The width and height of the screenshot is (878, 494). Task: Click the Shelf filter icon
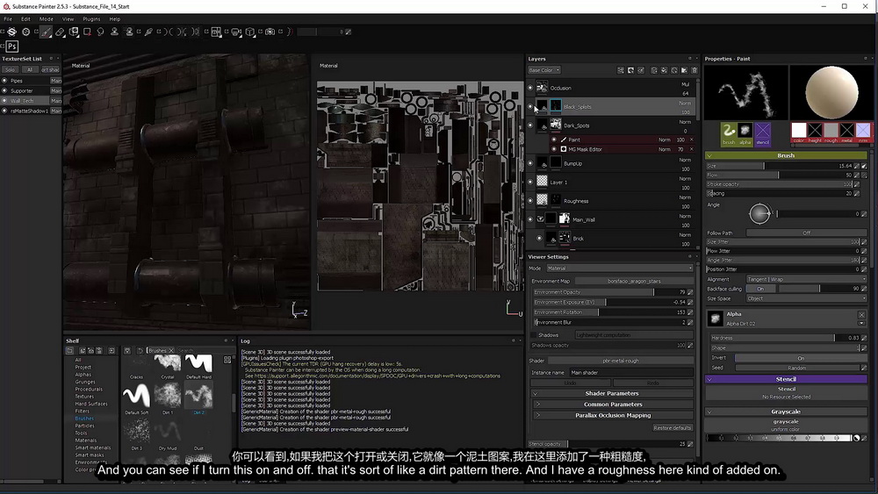127,350
